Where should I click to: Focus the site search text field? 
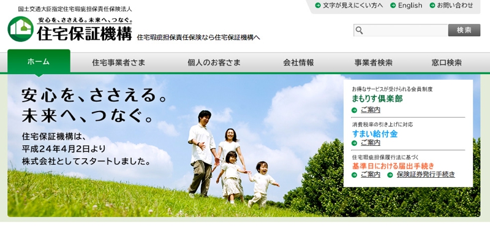tap(401, 30)
